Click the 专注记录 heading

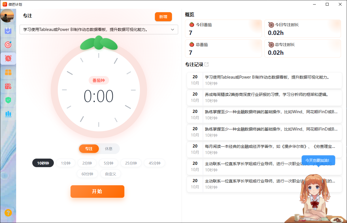(x=194, y=64)
